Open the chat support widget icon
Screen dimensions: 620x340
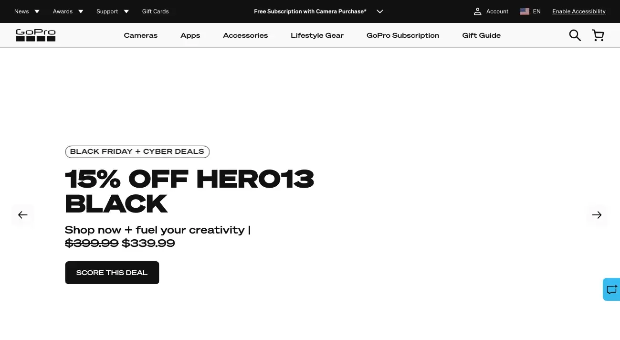[x=611, y=289]
